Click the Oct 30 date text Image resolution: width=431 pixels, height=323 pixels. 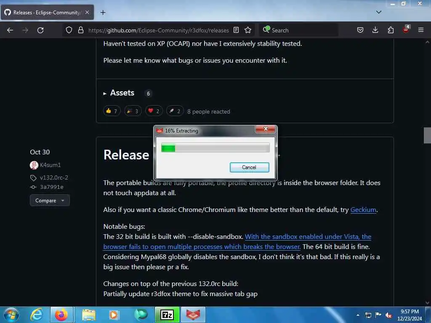click(x=40, y=152)
